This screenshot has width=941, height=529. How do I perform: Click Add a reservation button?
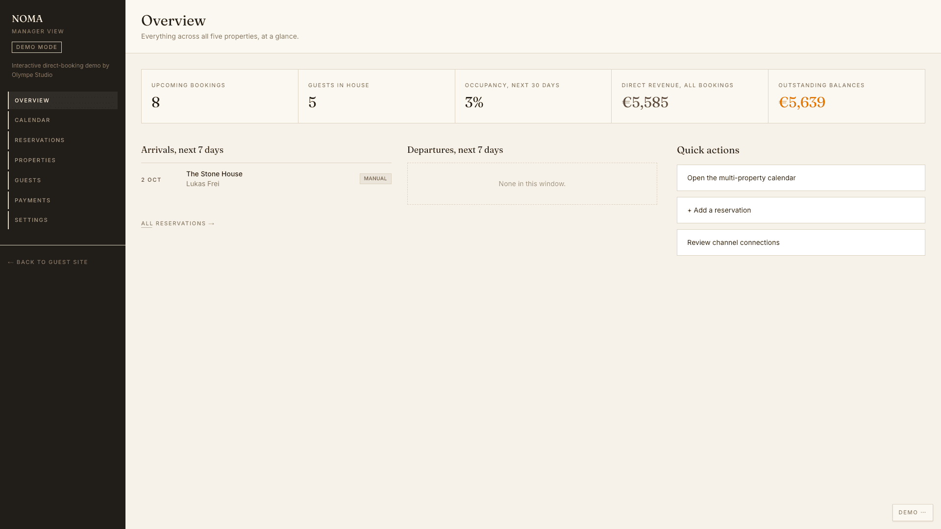[x=801, y=210]
